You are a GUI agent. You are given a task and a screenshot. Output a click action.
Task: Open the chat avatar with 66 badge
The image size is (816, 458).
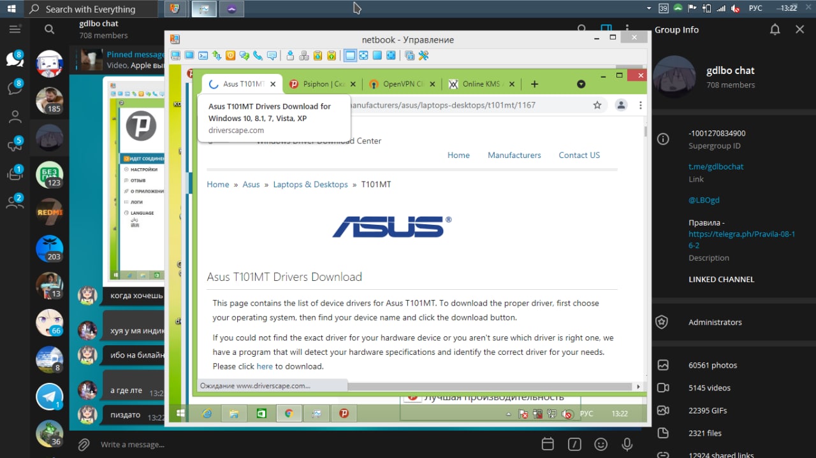tap(49, 322)
